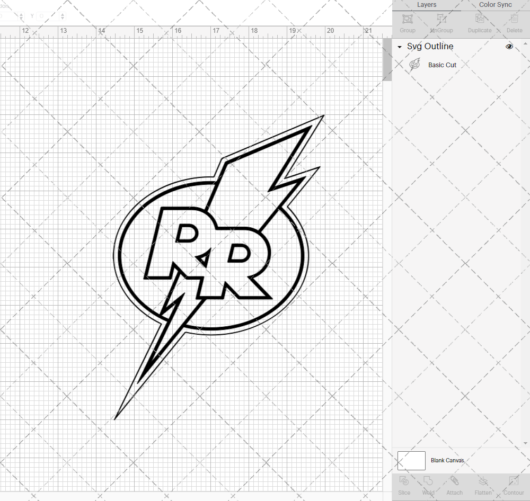Screen dimensions: 530x501
Task: Click the Blank Canvas label
Action: [x=447, y=460]
